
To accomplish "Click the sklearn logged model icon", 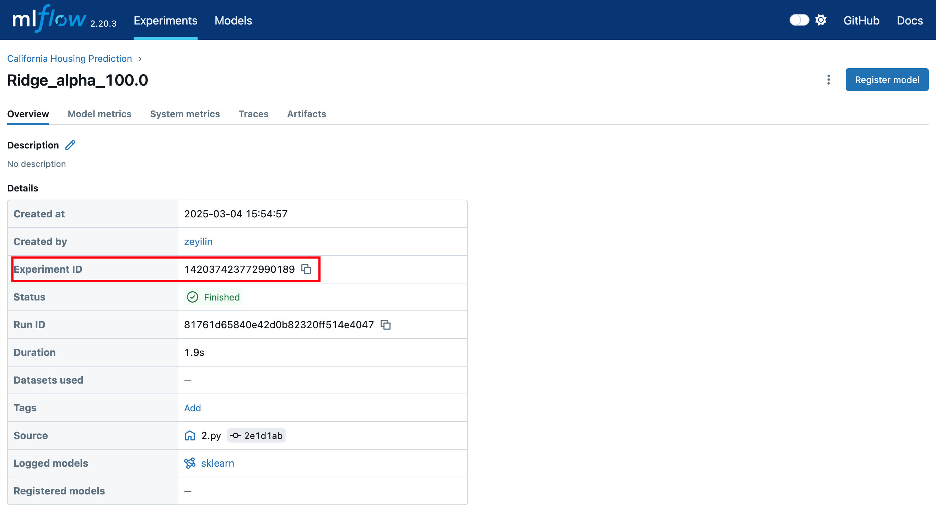I will 190,463.
